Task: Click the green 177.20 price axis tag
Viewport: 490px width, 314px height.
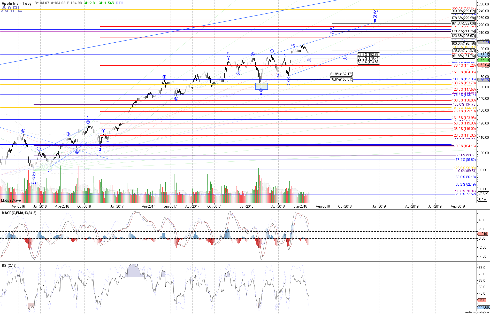Action: pyautogui.click(x=484, y=60)
